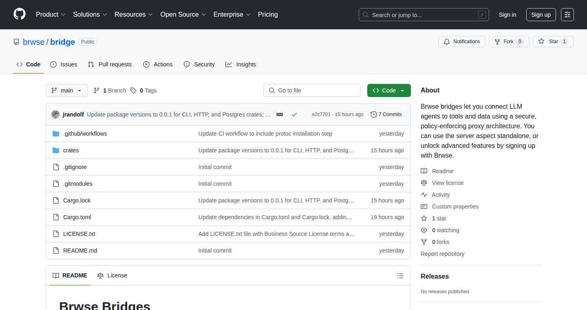Image resolution: width=587 pixels, height=310 pixels.
Task: View the 0 forks link
Action: point(435,242)
